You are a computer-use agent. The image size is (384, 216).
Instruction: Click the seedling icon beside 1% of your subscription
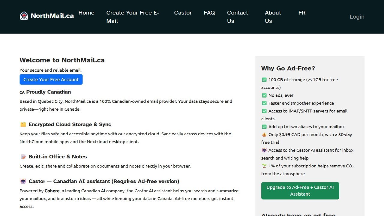click(x=264, y=166)
